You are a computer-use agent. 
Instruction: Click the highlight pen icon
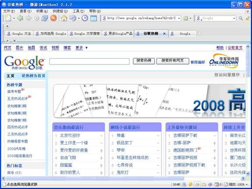click(248, 18)
